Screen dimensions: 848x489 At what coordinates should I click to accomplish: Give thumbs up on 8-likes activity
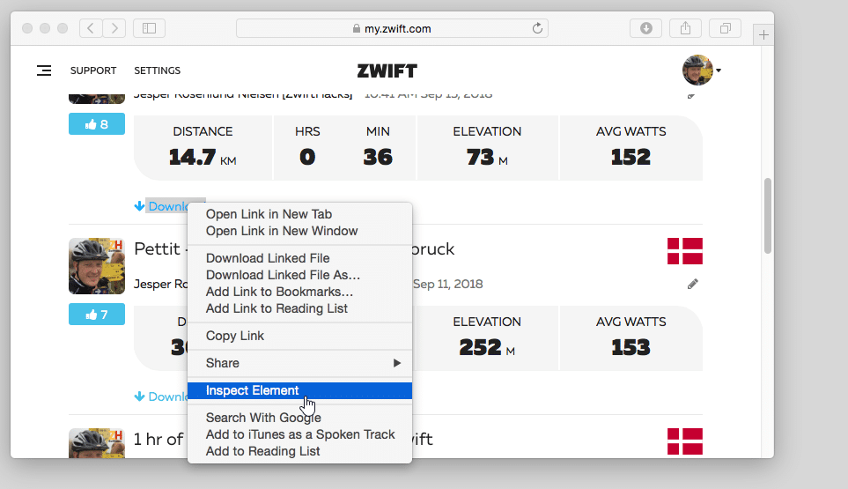coord(97,124)
